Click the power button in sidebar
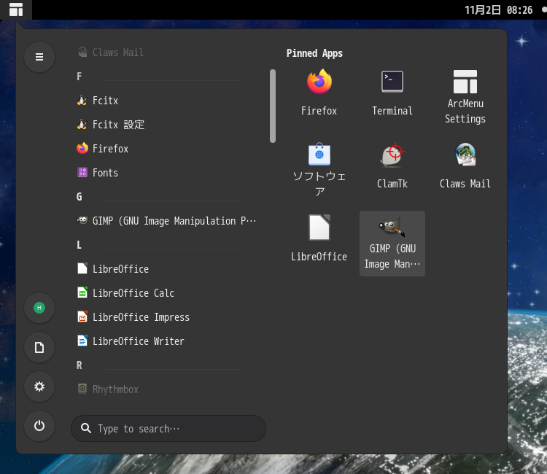Screen dimensions: 547x474 pyautogui.click(x=39, y=426)
